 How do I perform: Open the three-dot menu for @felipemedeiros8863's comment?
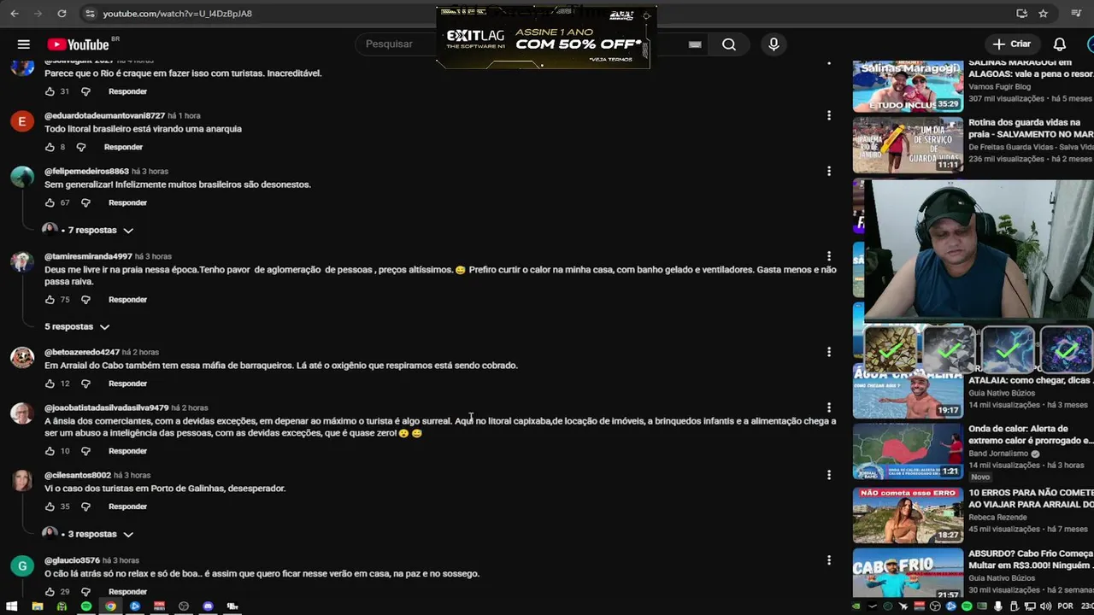[828, 171]
